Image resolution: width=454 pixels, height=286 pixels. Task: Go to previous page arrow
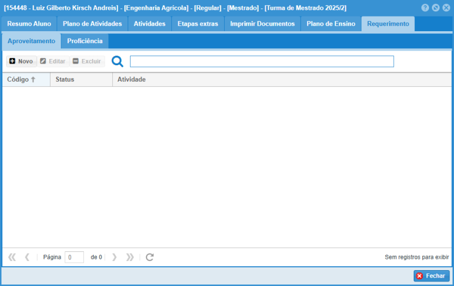(x=27, y=257)
